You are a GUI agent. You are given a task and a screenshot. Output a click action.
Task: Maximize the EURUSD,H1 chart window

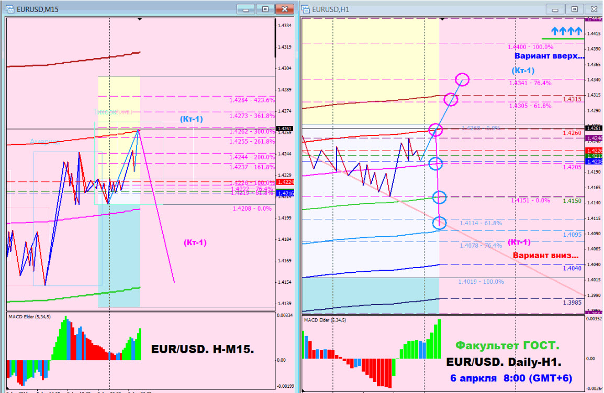[x=574, y=9]
